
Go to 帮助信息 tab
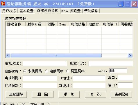91,11
